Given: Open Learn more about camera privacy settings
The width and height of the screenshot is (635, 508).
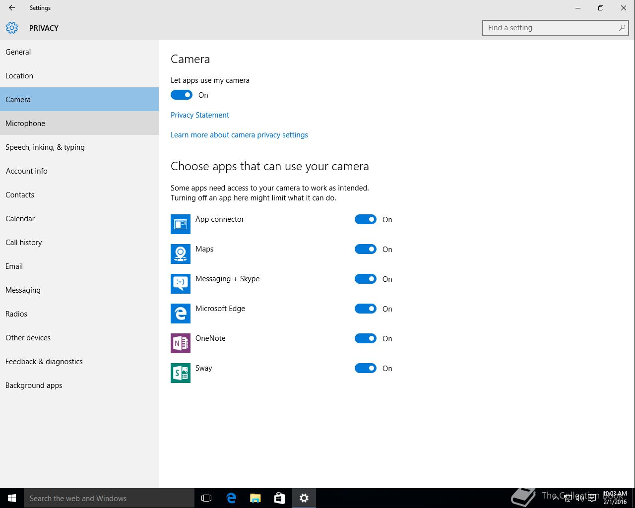Looking at the screenshot, I should 239,135.
